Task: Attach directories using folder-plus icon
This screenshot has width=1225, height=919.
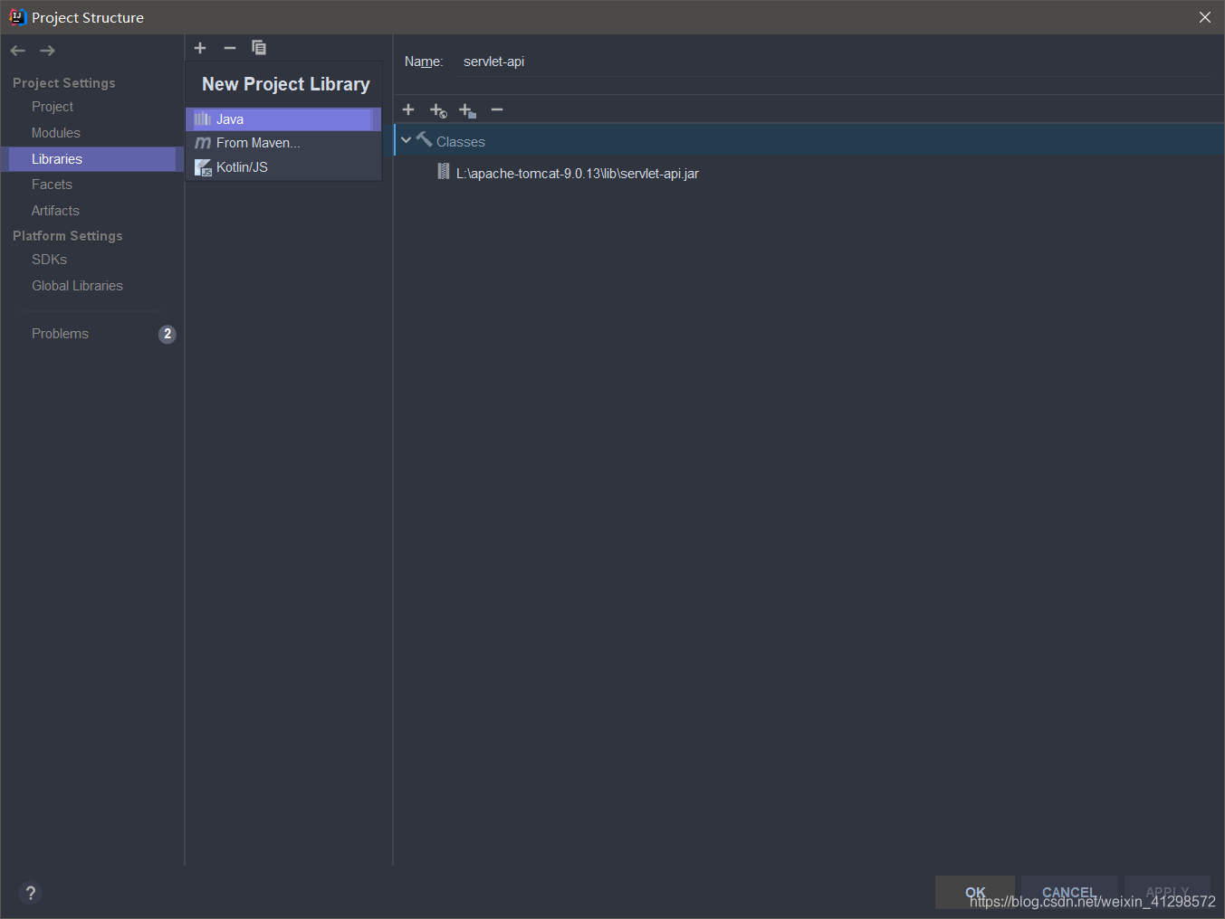Action: [x=467, y=109]
